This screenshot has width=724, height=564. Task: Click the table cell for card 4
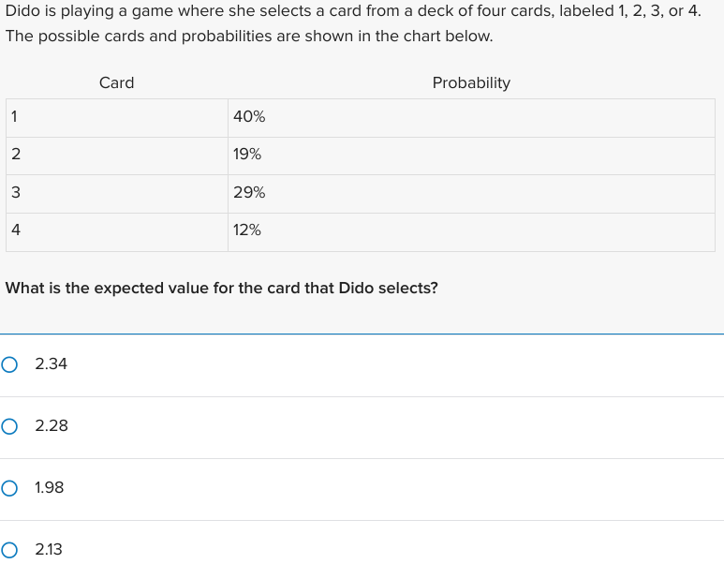[x=117, y=232]
